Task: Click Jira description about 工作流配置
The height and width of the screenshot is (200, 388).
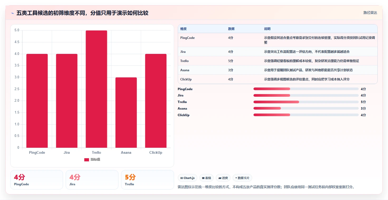Action: (x=307, y=52)
